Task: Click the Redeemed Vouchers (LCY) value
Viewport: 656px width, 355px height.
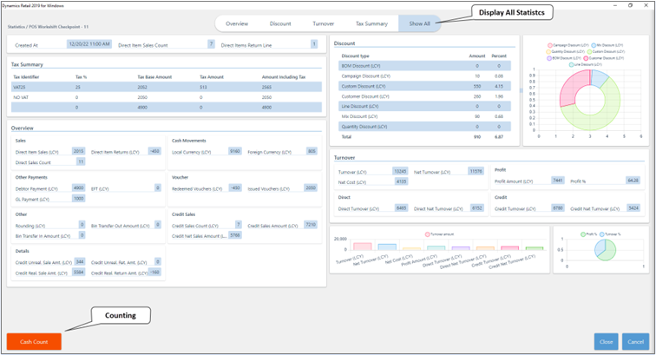Action: (x=235, y=188)
